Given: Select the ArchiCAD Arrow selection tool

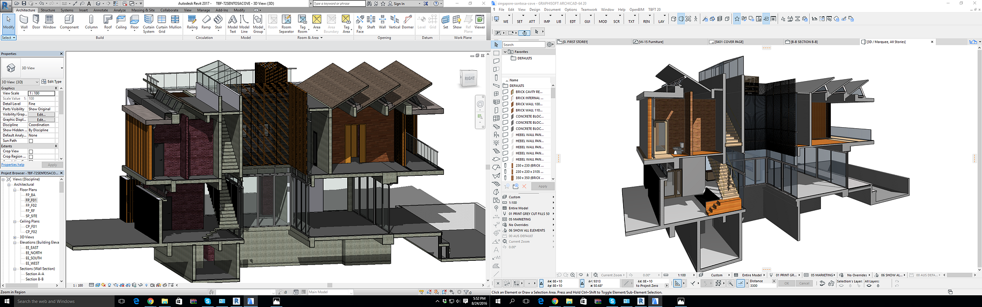Looking at the screenshot, I should (496, 45).
